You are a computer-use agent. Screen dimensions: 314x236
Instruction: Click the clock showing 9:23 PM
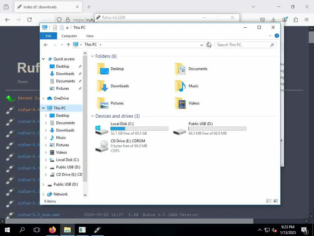[x=288, y=227]
